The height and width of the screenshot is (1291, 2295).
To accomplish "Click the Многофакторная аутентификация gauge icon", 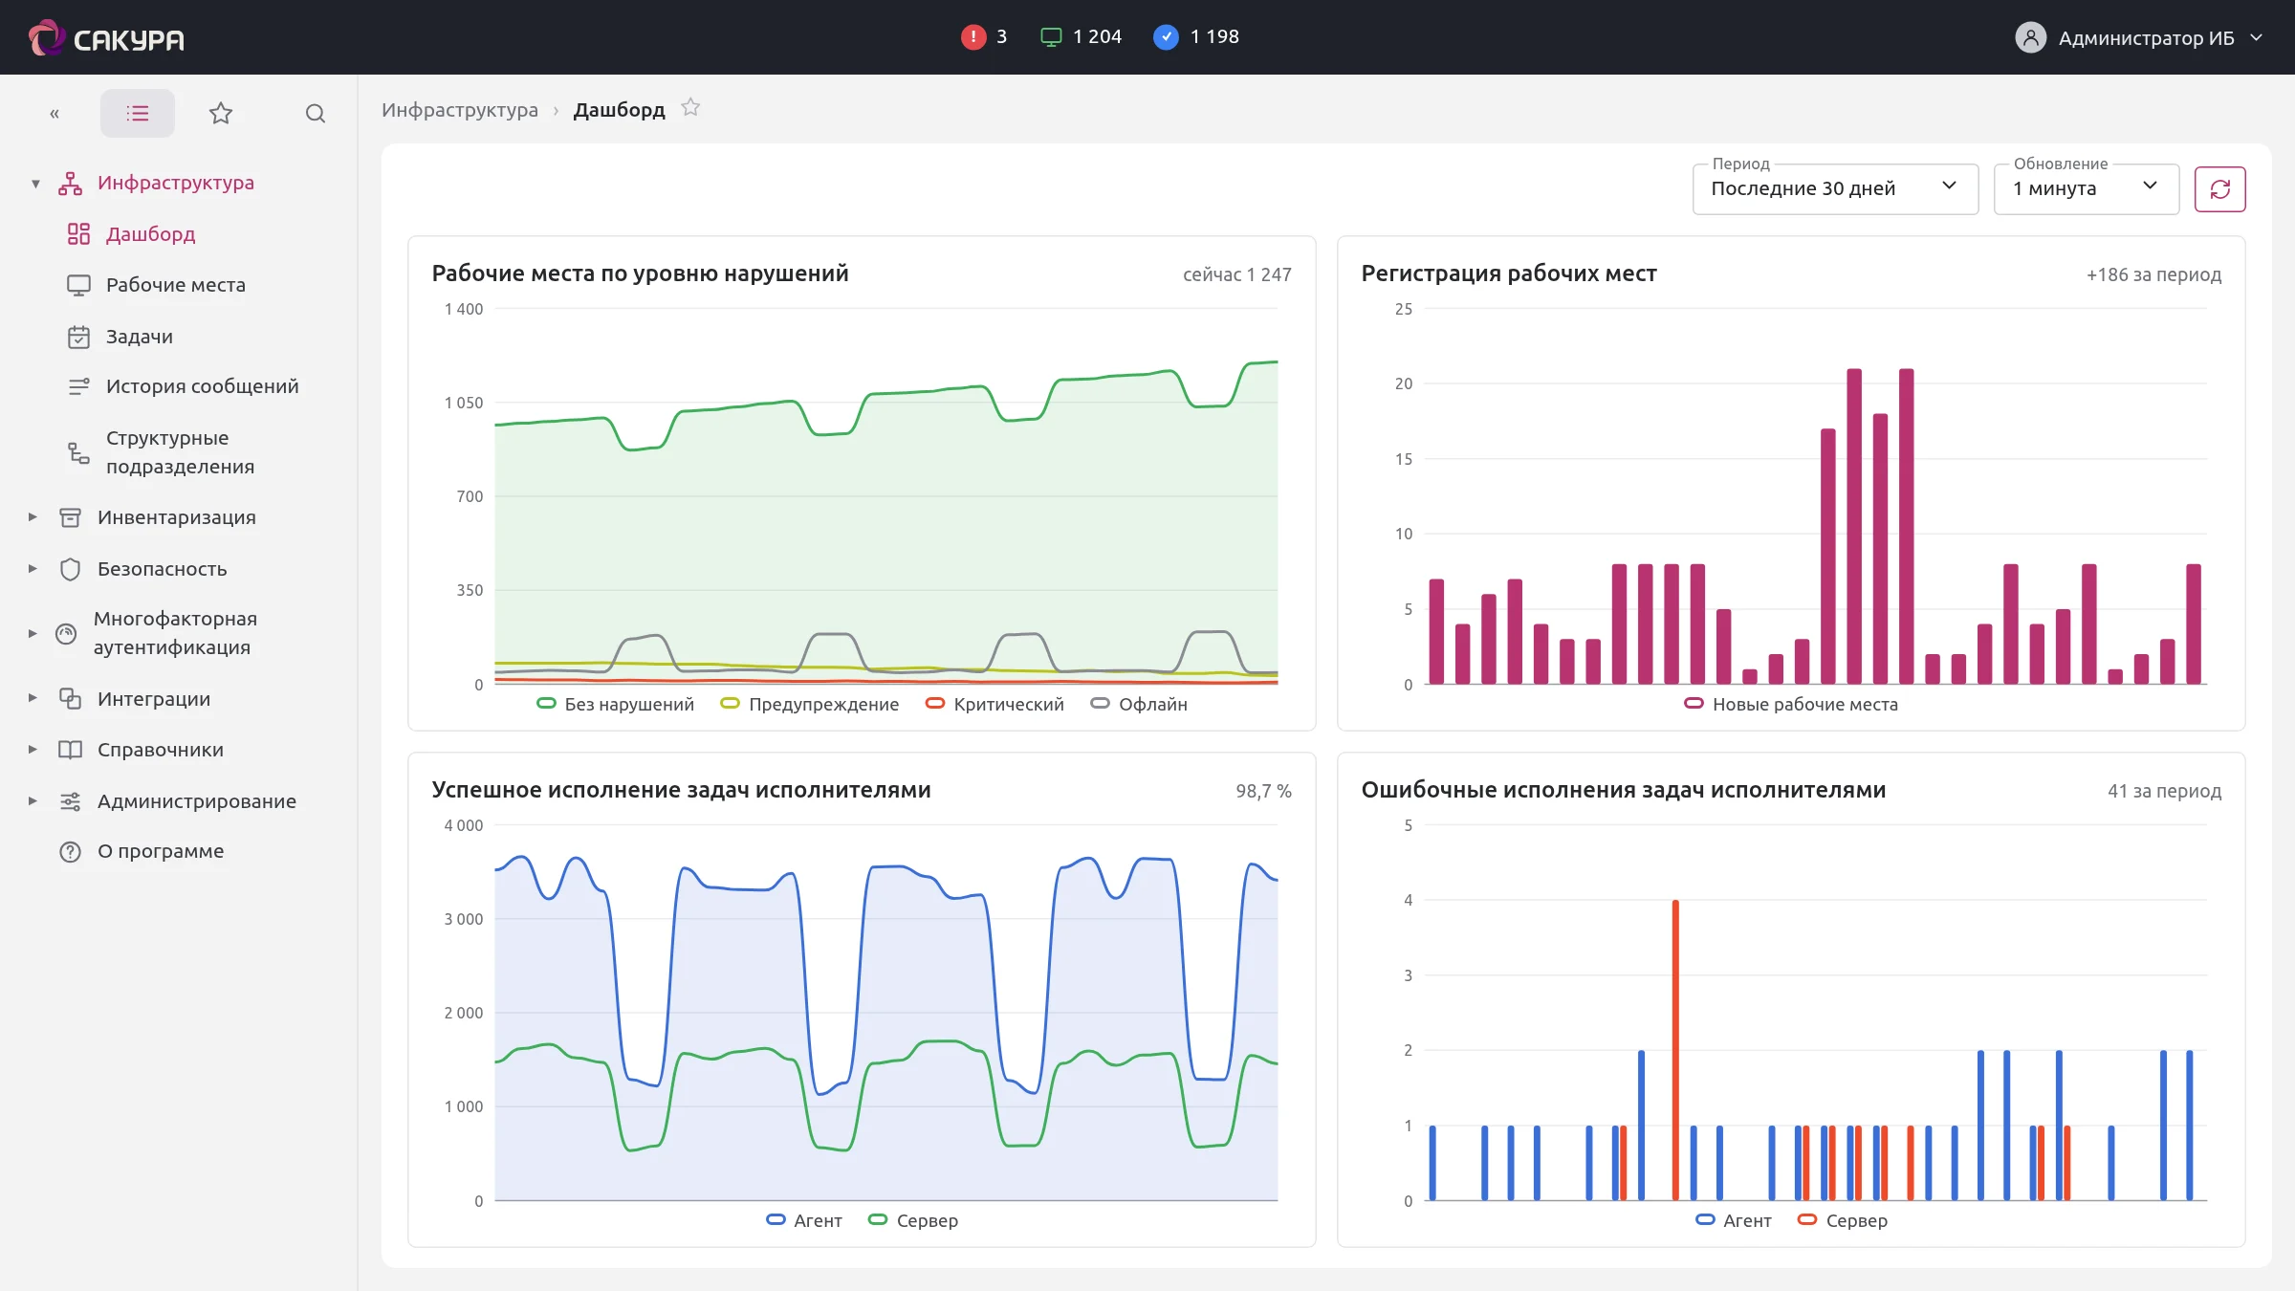I will coord(66,633).
